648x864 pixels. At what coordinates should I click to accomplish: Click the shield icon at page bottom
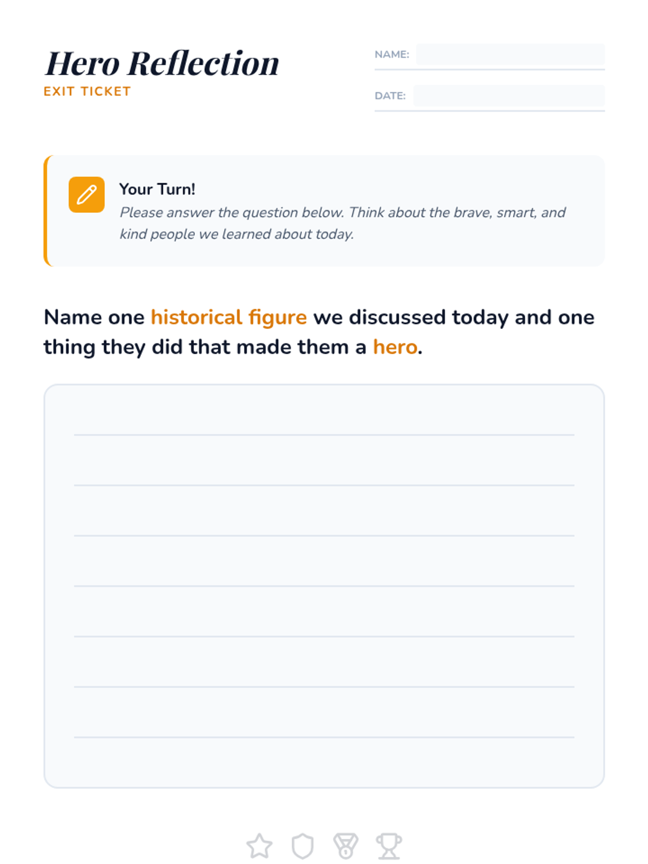(302, 846)
